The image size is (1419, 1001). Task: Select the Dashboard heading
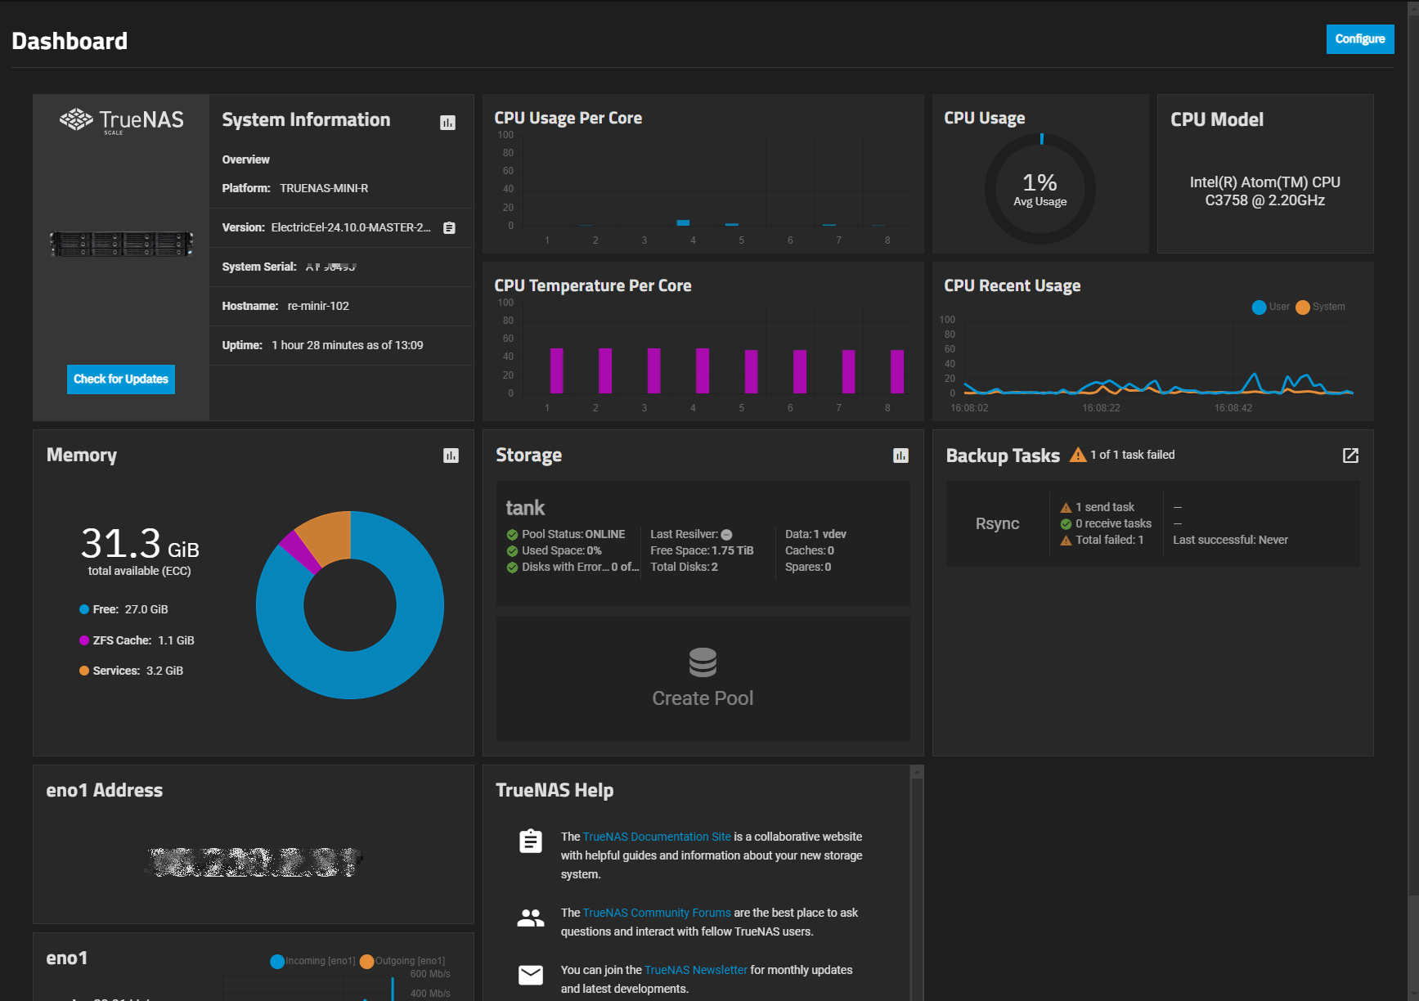[70, 40]
